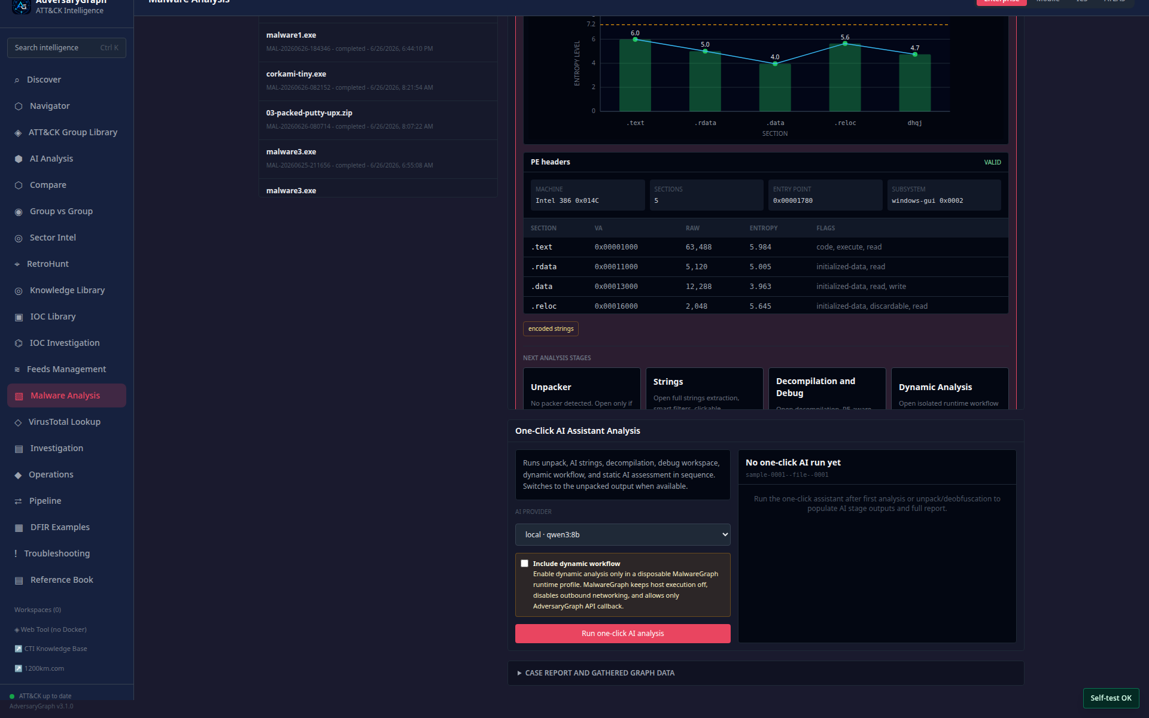This screenshot has height=718, width=1149.
Task: Click the Operations icon
Action: point(18,475)
